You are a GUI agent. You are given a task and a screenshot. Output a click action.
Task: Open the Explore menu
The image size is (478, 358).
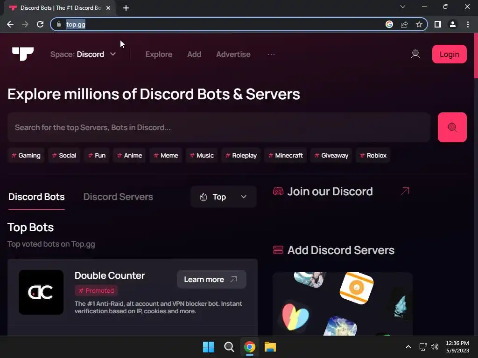(x=159, y=54)
